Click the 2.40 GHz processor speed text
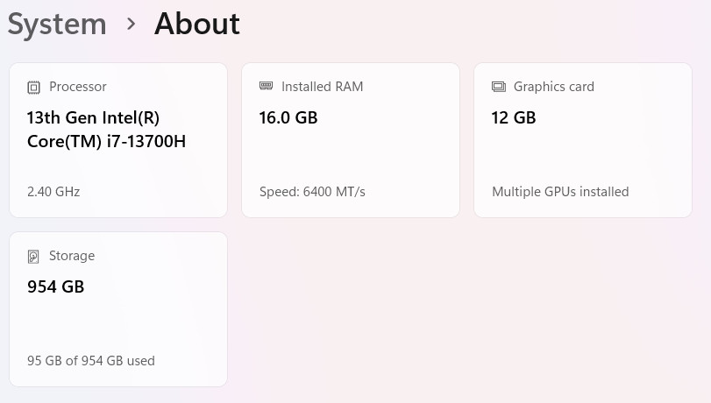The image size is (711, 403). pyautogui.click(x=53, y=192)
